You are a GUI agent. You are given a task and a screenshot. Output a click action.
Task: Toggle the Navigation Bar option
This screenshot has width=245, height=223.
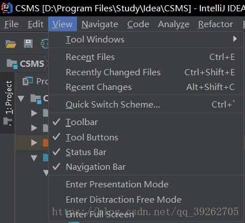[146, 167]
